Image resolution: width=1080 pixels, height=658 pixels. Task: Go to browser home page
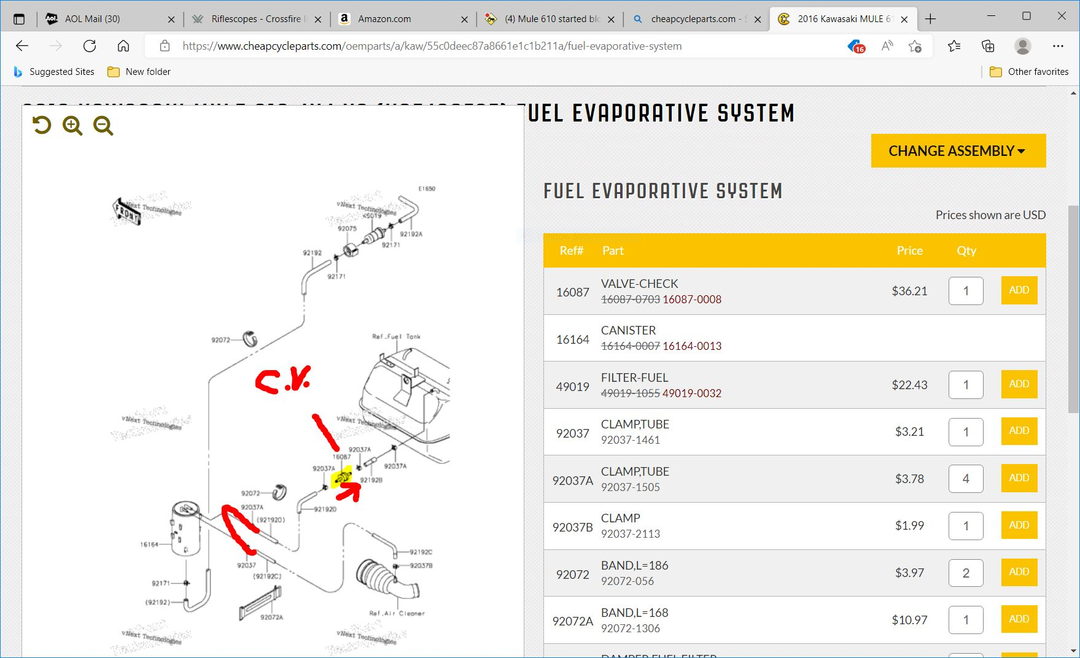tap(123, 46)
